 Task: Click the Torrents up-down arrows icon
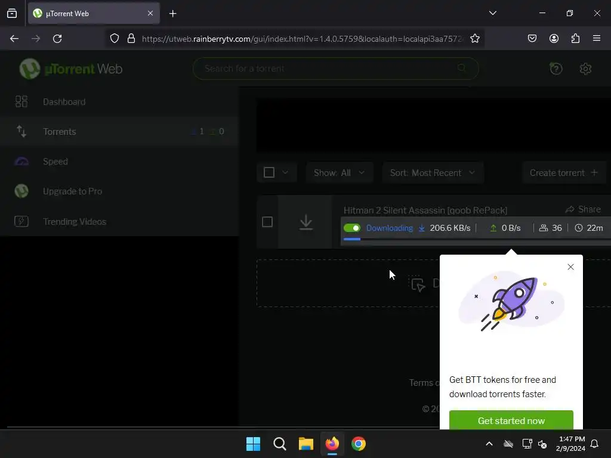point(21,132)
